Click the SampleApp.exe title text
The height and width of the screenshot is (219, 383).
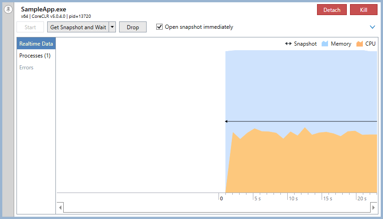point(44,9)
